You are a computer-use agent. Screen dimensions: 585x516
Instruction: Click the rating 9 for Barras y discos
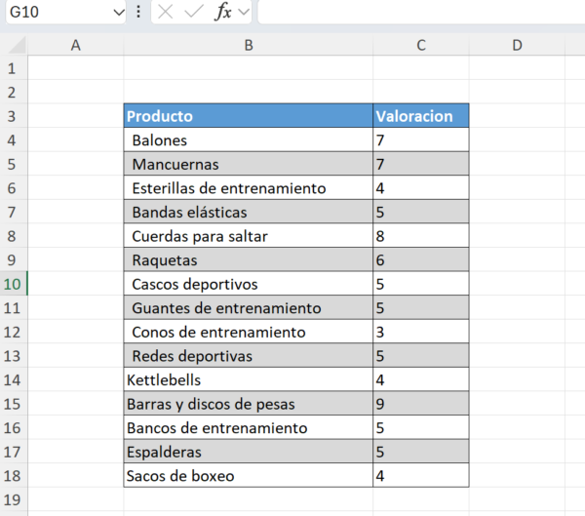pyautogui.click(x=421, y=404)
